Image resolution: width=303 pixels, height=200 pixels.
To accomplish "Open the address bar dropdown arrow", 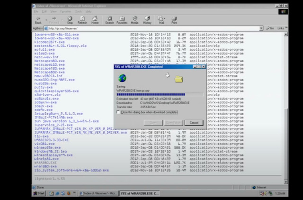I will coord(261,28).
